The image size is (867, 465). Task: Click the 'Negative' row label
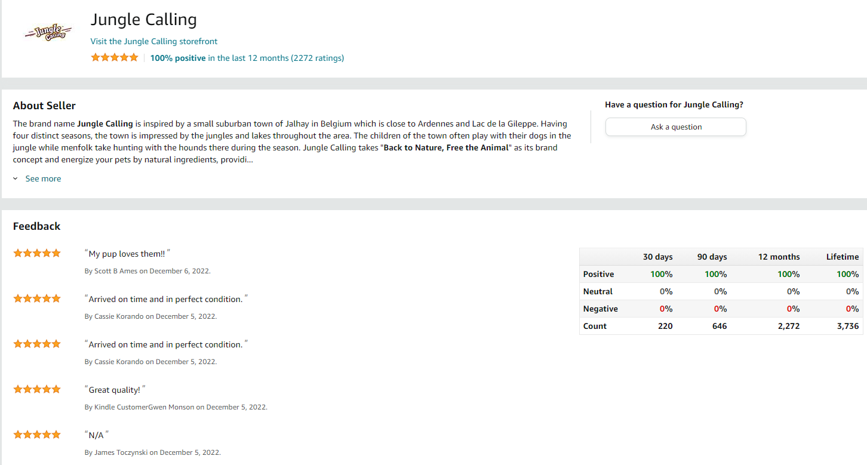(600, 309)
